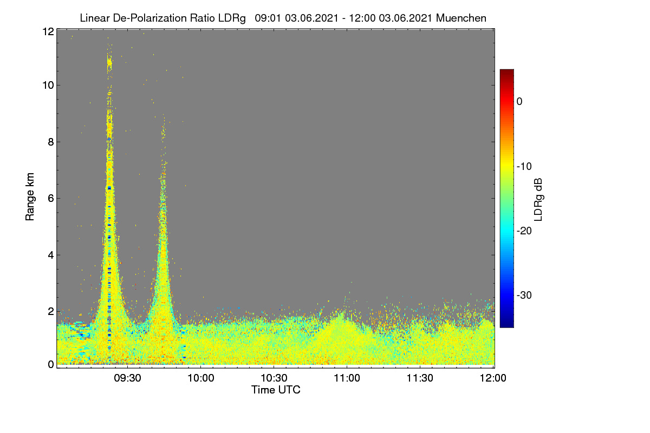The height and width of the screenshot is (433, 650).
Task: Click the 09:30 time axis label
Action: pyautogui.click(x=127, y=378)
